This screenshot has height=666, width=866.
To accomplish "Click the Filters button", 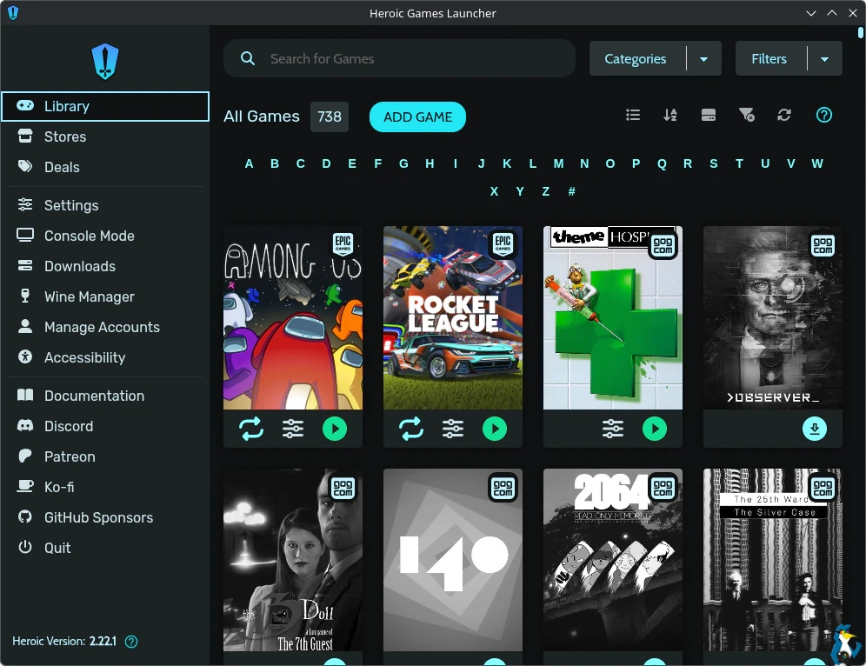I will tap(770, 58).
